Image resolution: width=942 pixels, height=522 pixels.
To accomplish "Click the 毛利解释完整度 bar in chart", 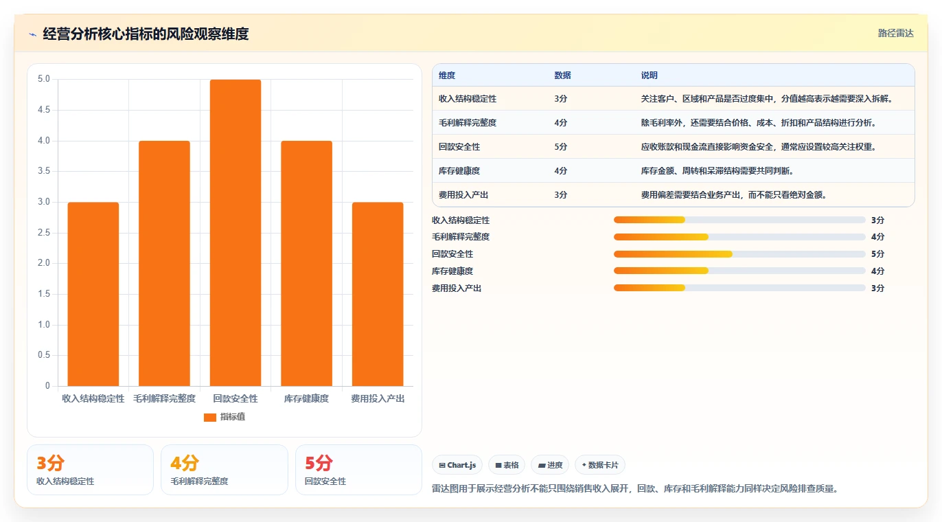I will [164, 264].
